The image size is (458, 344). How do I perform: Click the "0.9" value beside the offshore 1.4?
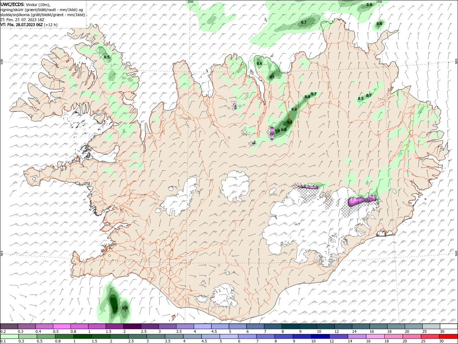125,308
